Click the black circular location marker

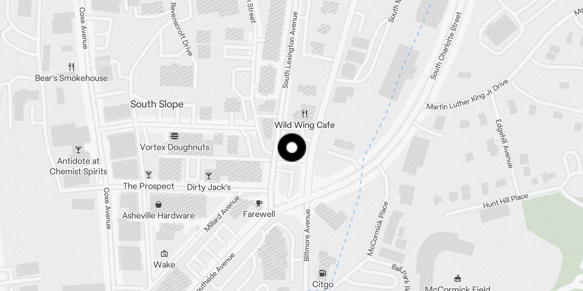292,148
